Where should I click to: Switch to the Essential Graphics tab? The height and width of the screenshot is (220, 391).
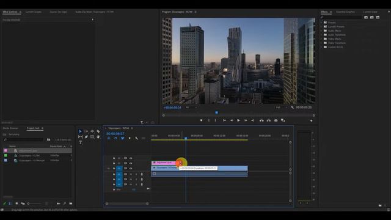(x=345, y=12)
